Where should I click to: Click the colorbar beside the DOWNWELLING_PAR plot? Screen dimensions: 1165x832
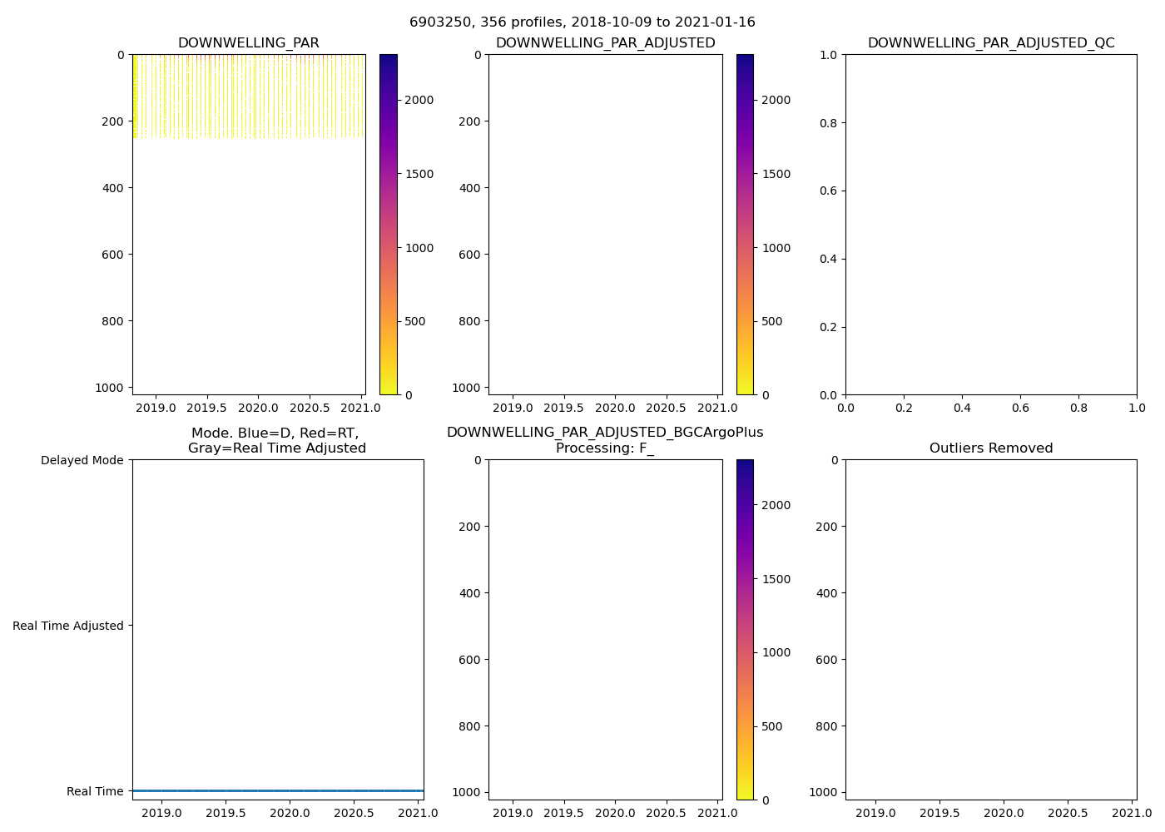[x=388, y=225]
